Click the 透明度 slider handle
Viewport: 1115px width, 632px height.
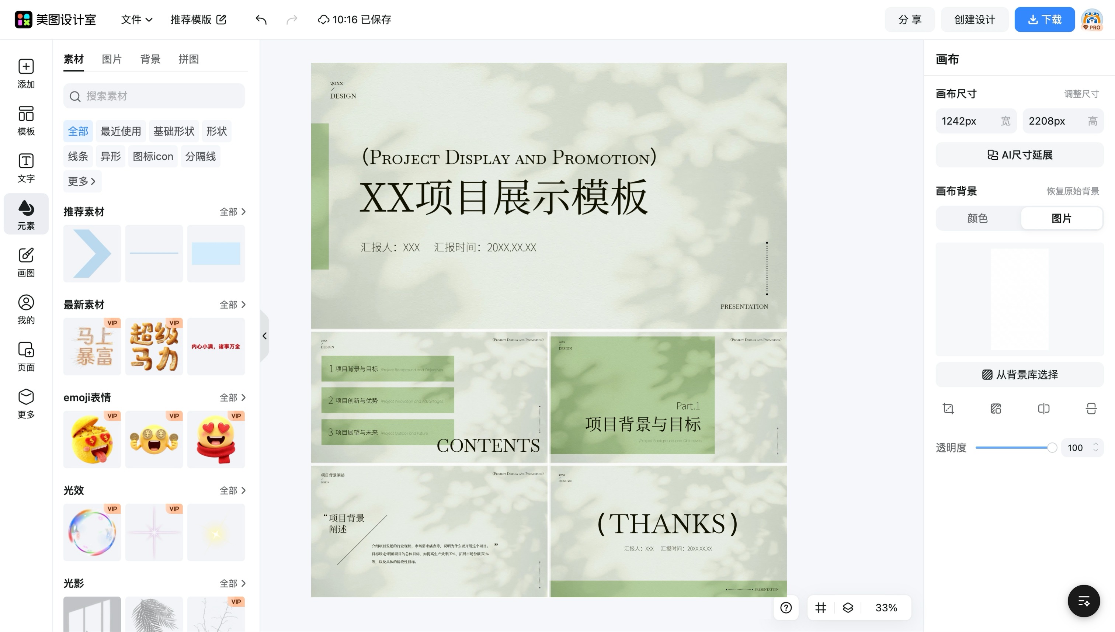tap(1052, 448)
